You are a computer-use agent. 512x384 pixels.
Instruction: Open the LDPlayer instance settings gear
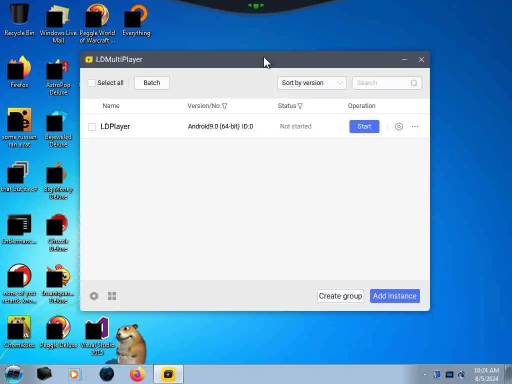(x=398, y=126)
